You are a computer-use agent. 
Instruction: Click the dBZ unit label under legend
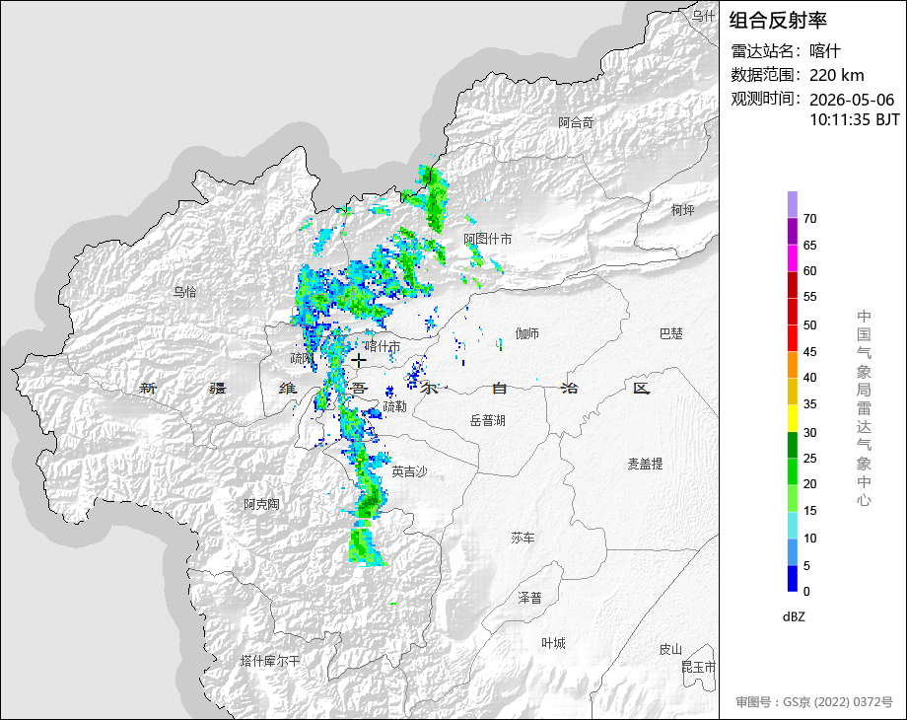point(794,616)
